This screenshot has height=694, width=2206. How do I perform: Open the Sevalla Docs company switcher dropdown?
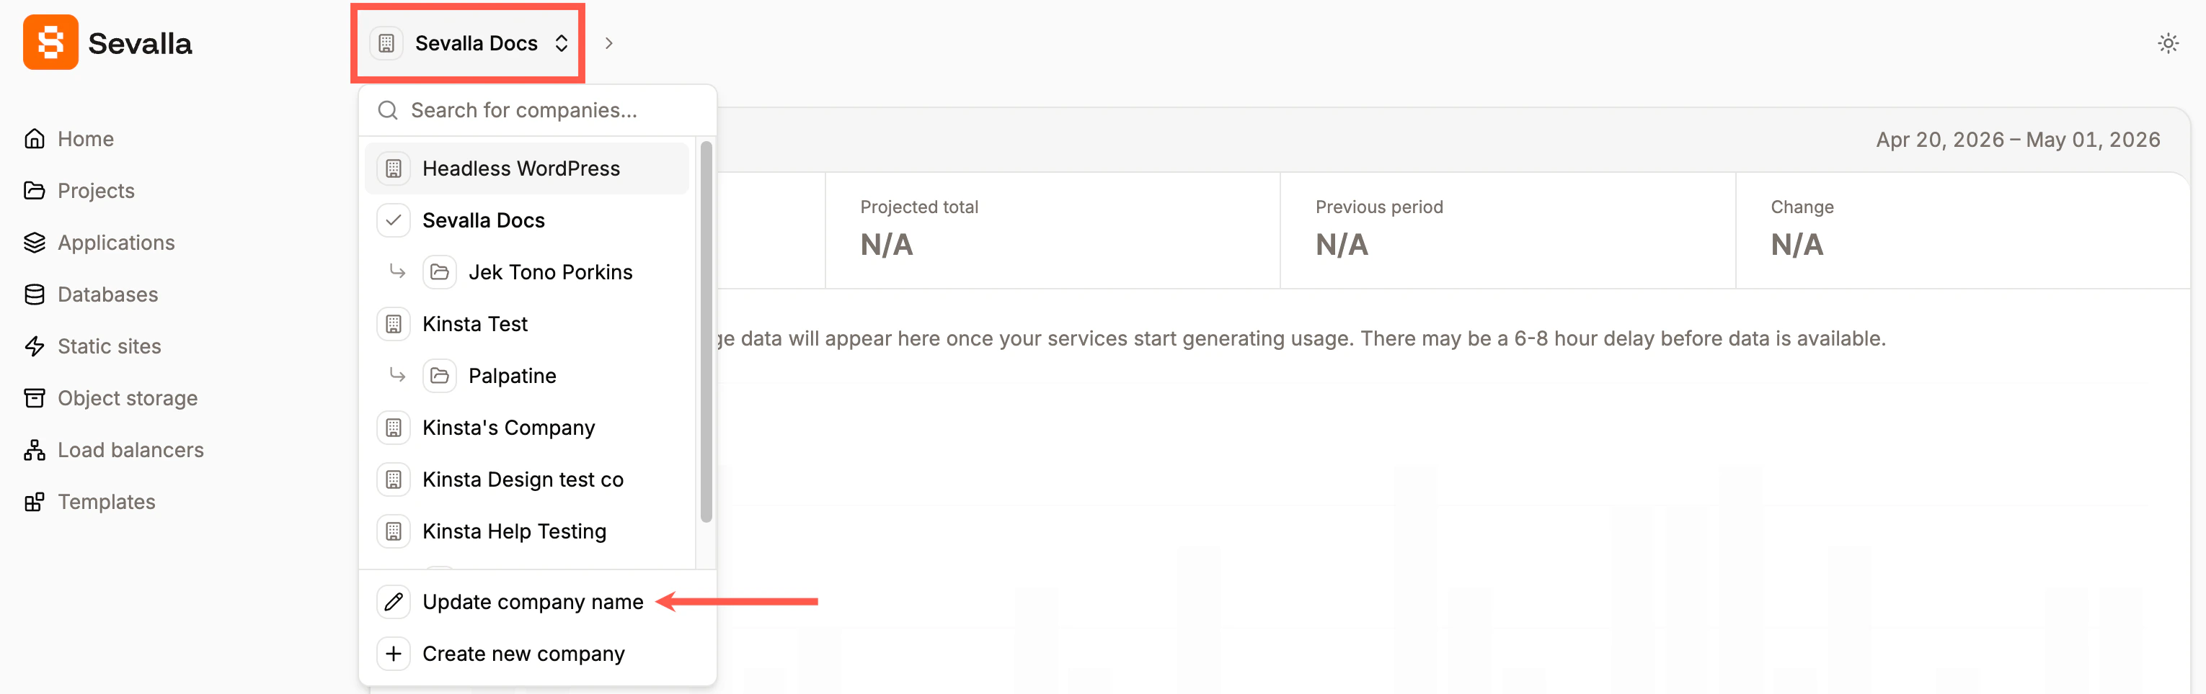pos(469,42)
